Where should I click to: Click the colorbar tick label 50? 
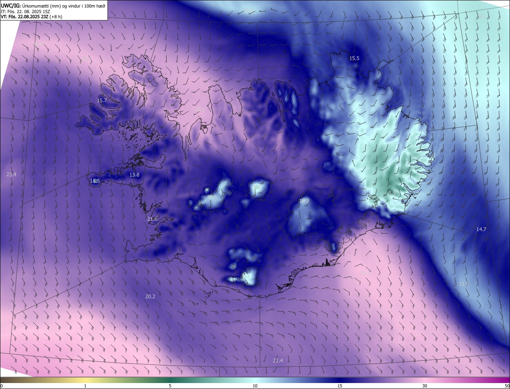click(x=507, y=386)
